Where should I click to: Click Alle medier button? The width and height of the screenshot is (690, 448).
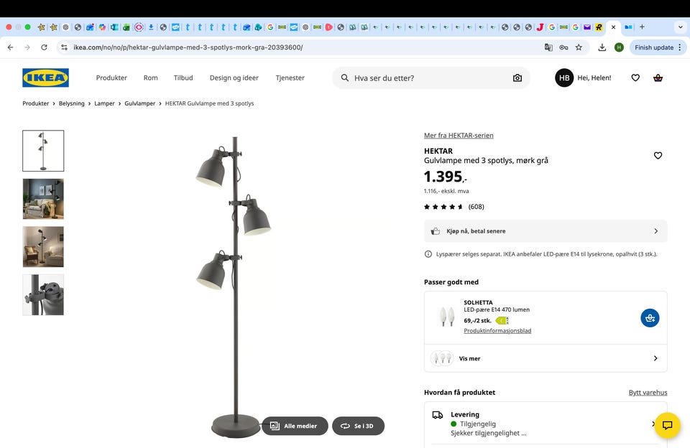[x=295, y=426]
